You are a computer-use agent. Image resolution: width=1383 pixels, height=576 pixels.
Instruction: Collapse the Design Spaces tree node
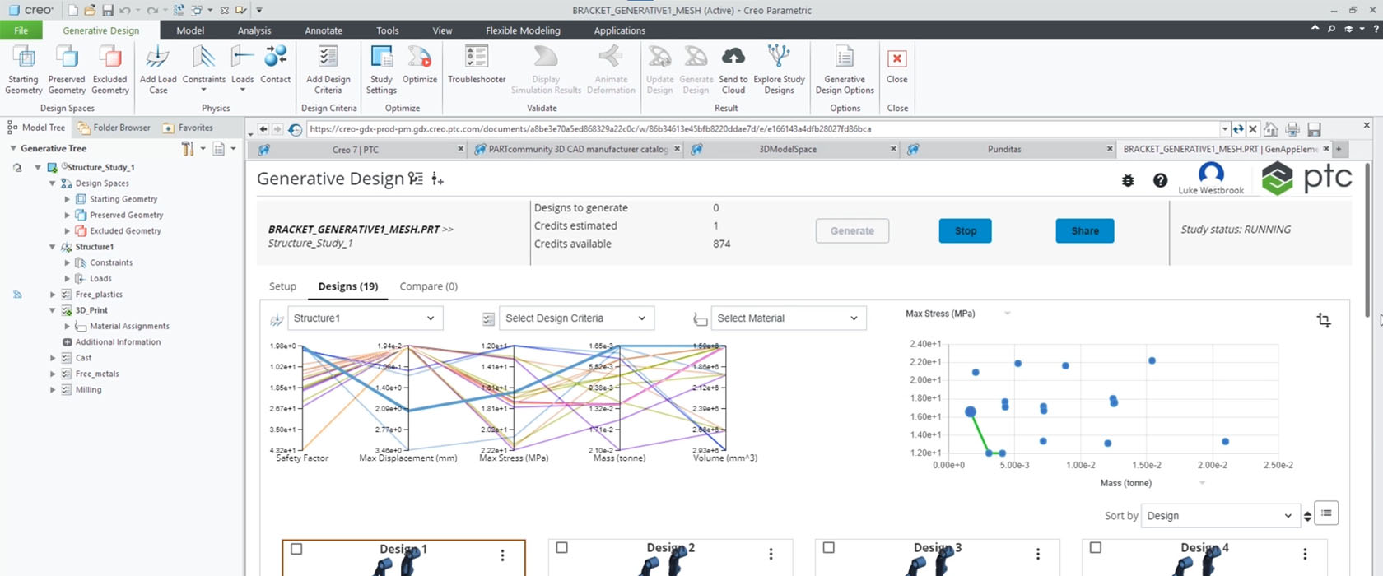point(53,183)
